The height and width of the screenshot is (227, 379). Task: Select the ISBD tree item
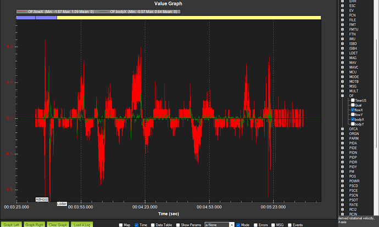tap(353, 44)
